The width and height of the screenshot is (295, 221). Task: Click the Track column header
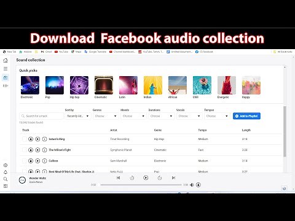coord(26,130)
